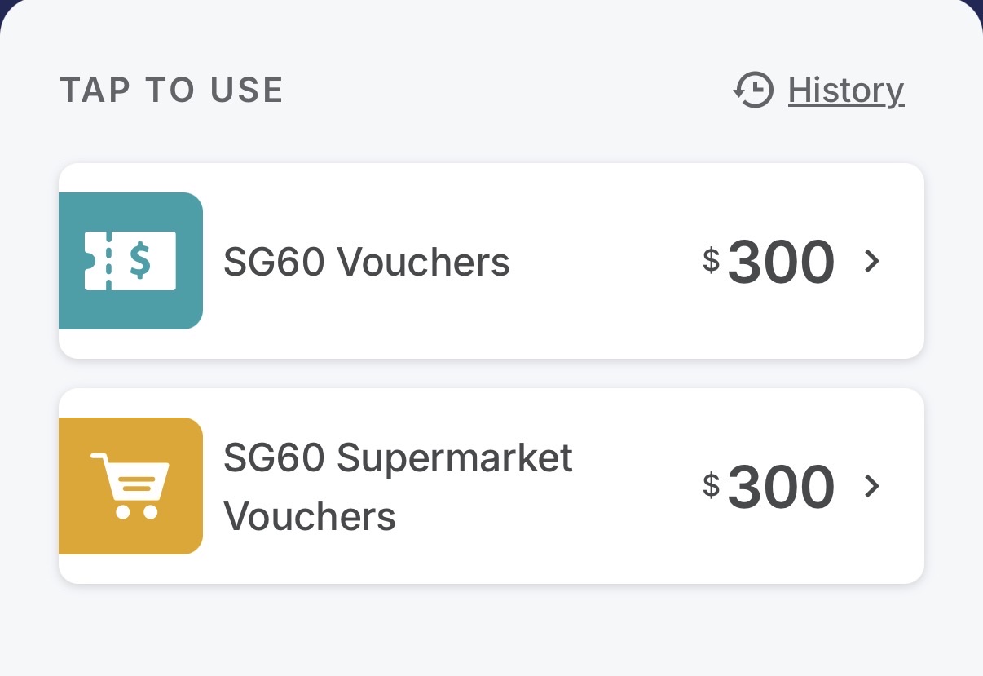Click the yellow tile's left edge

click(65, 486)
